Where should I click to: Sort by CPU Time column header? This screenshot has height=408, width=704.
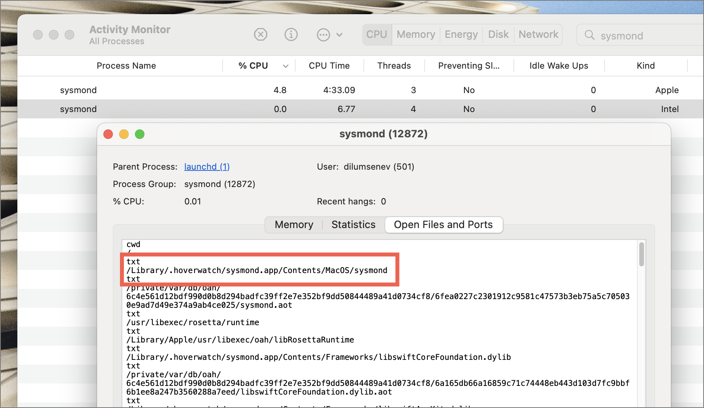pyautogui.click(x=329, y=66)
